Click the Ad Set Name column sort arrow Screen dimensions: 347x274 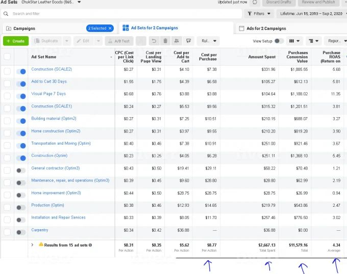point(111,57)
